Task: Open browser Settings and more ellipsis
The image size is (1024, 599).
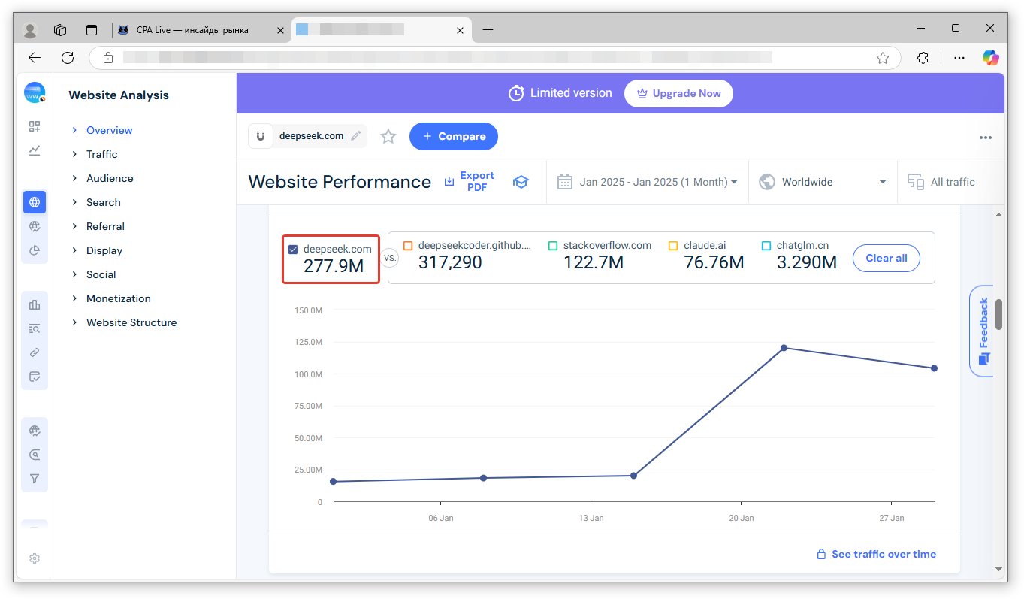Action: pyautogui.click(x=959, y=58)
